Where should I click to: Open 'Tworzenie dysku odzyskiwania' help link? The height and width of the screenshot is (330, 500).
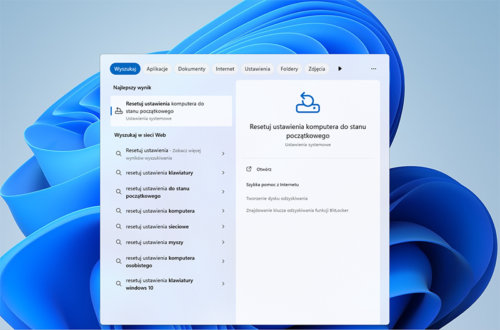277,198
